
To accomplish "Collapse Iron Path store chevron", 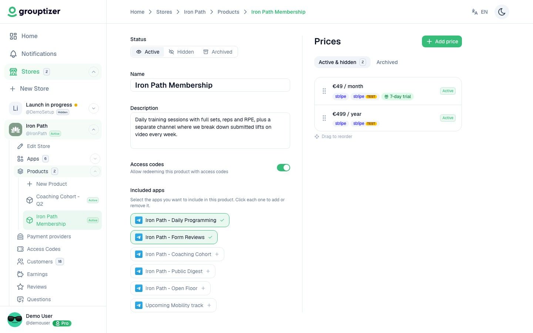I will (x=94, y=129).
